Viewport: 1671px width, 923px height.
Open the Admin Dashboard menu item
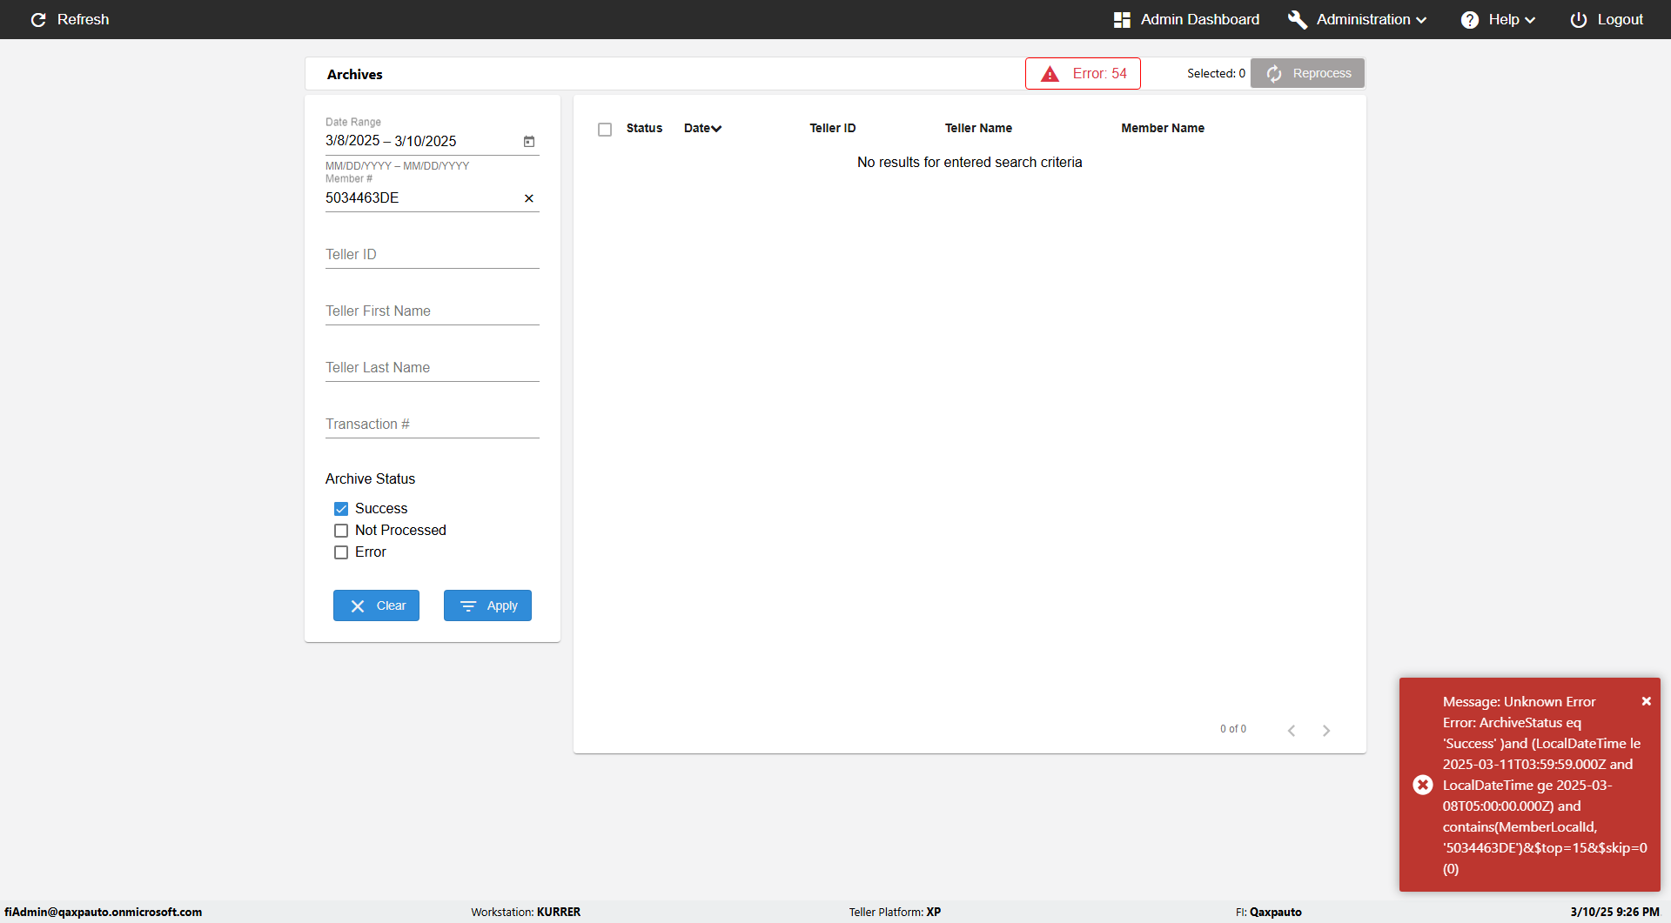pyautogui.click(x=1186, y=19)
